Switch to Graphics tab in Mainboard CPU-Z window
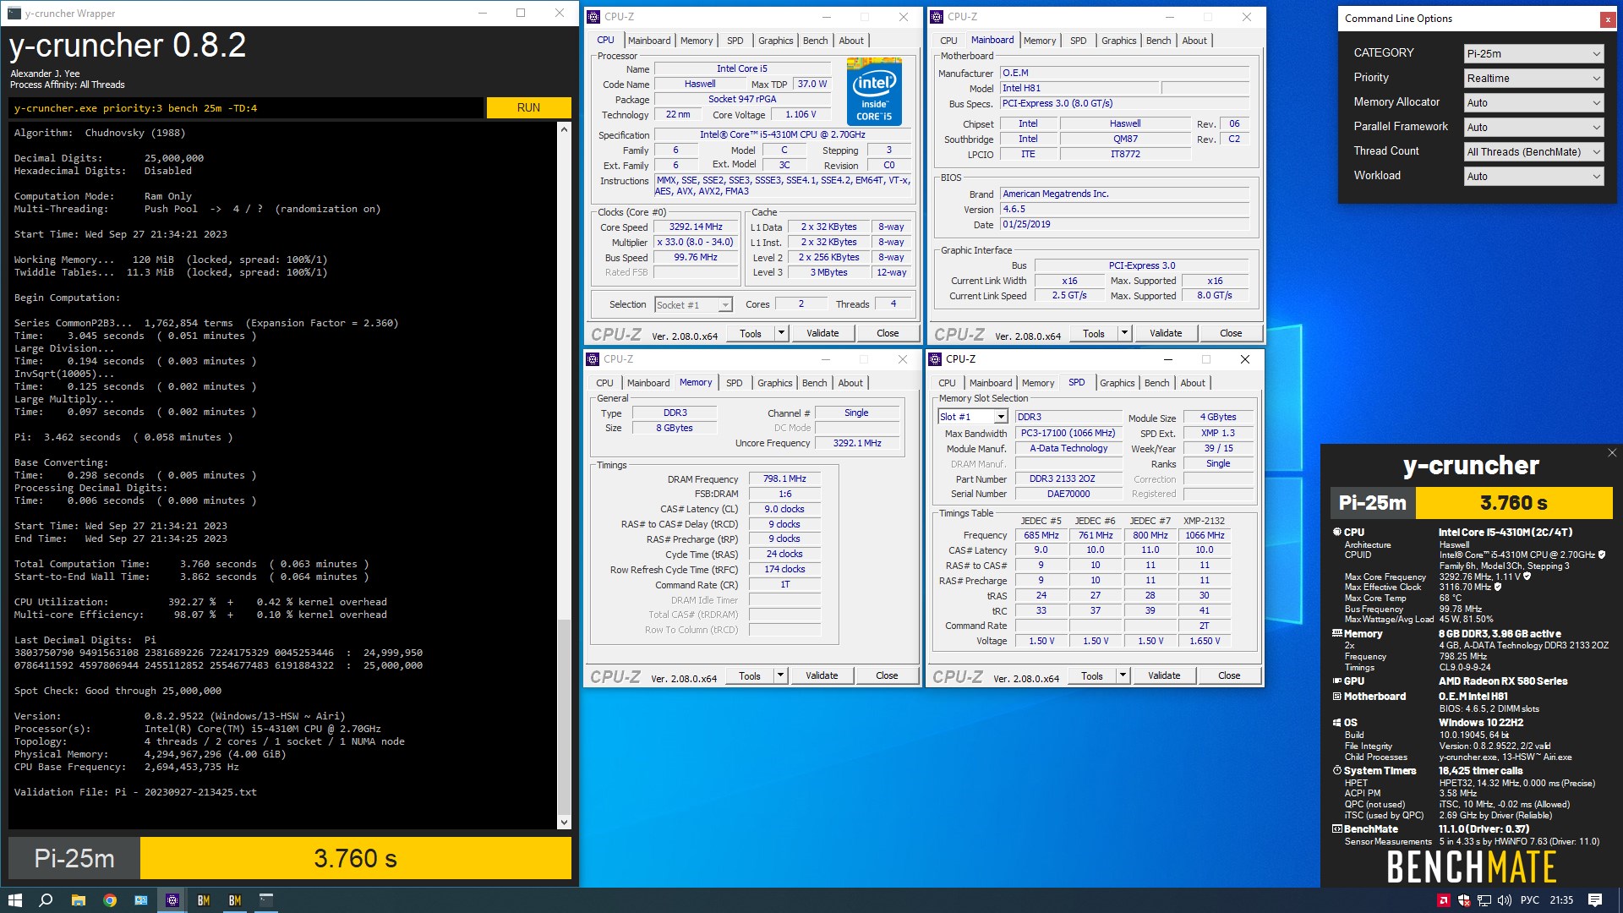The width and height of the screenshot is (1623, 913). pos(1118,41)
